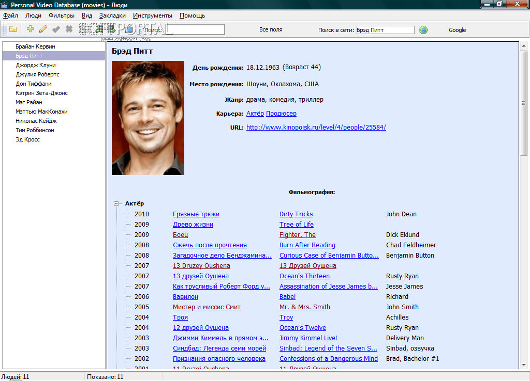530x381 pixels.
Task: Click Brad Pitt's portrait photo
Action: (x=148, y=118)
